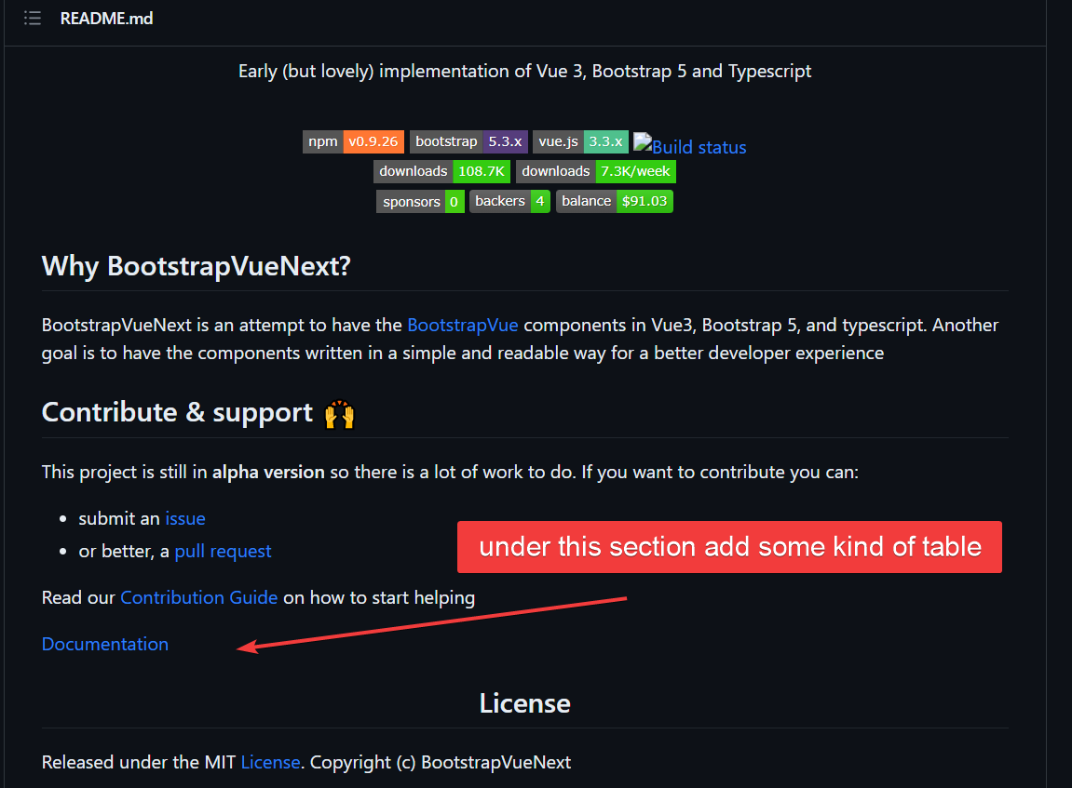Screen dimensions: 1072x788
Task: Click the bootstrap 5.3.x badge
Action: [x=468, y=141]
